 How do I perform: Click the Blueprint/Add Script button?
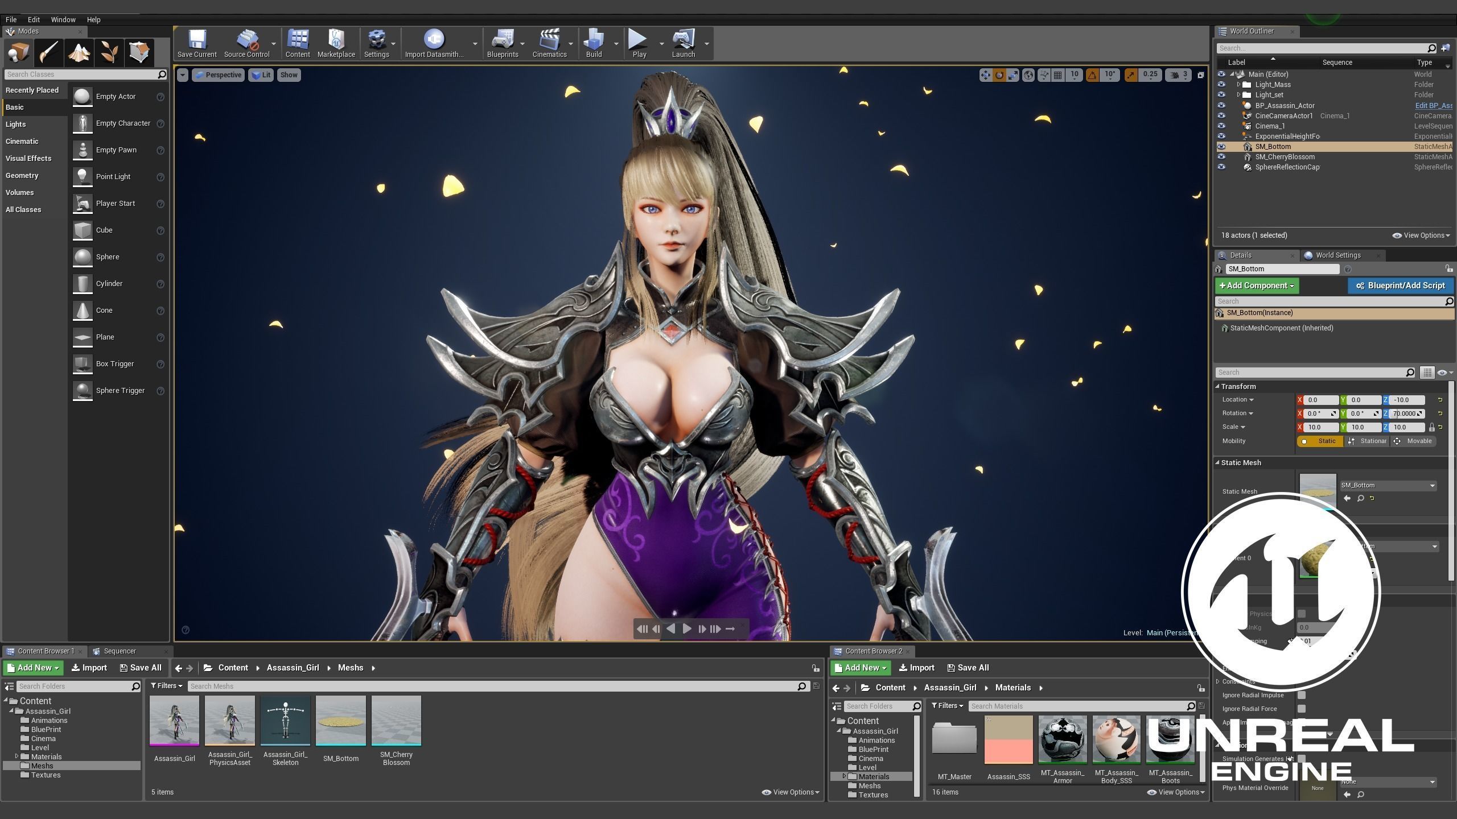coord(1400,286)
